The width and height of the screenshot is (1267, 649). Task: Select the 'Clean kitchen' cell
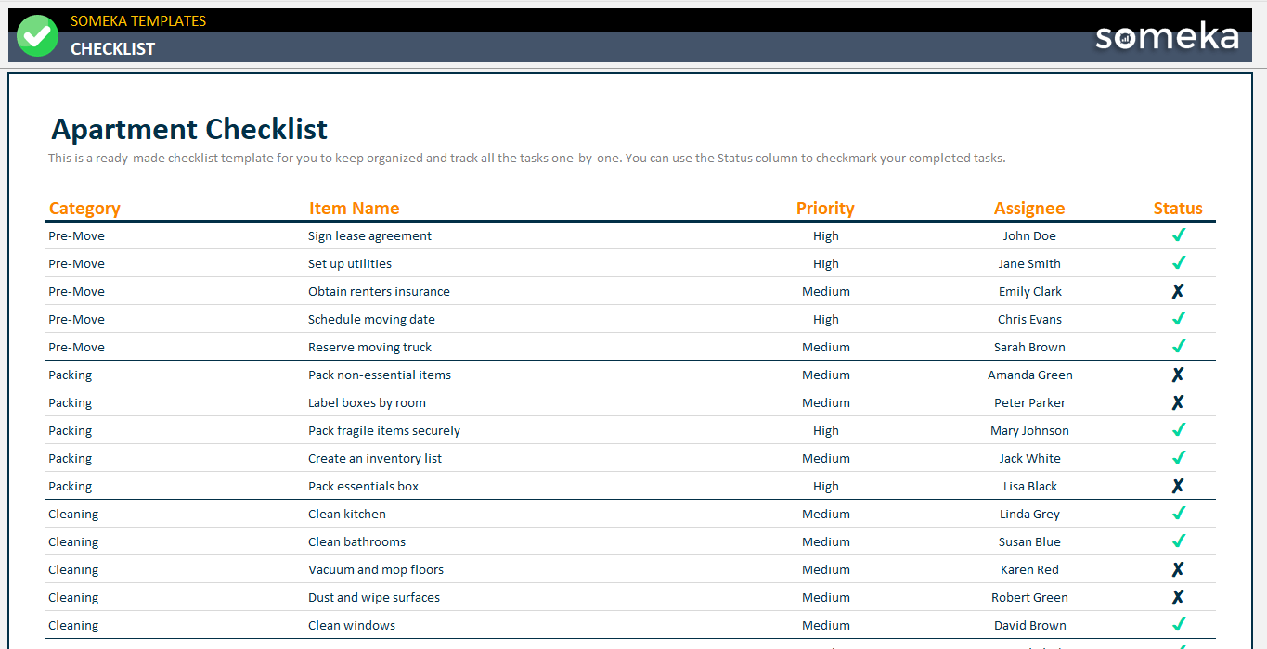[x=347, y=514]
